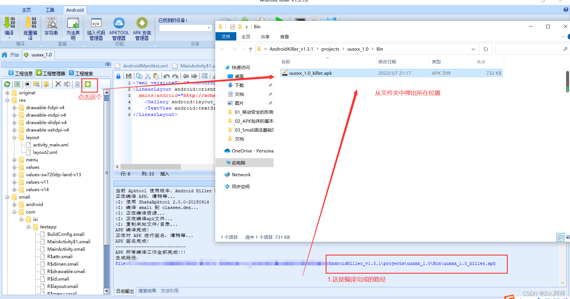
Task: Click the scissors cut icon in editor toolbar
Action: tap(148, 76)
